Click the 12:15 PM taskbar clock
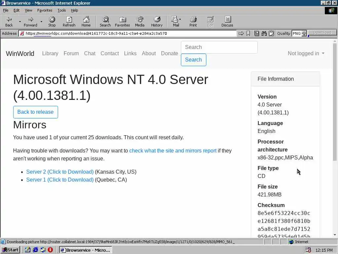The width and height of the screenshot is (338, 254). [324, 250]
